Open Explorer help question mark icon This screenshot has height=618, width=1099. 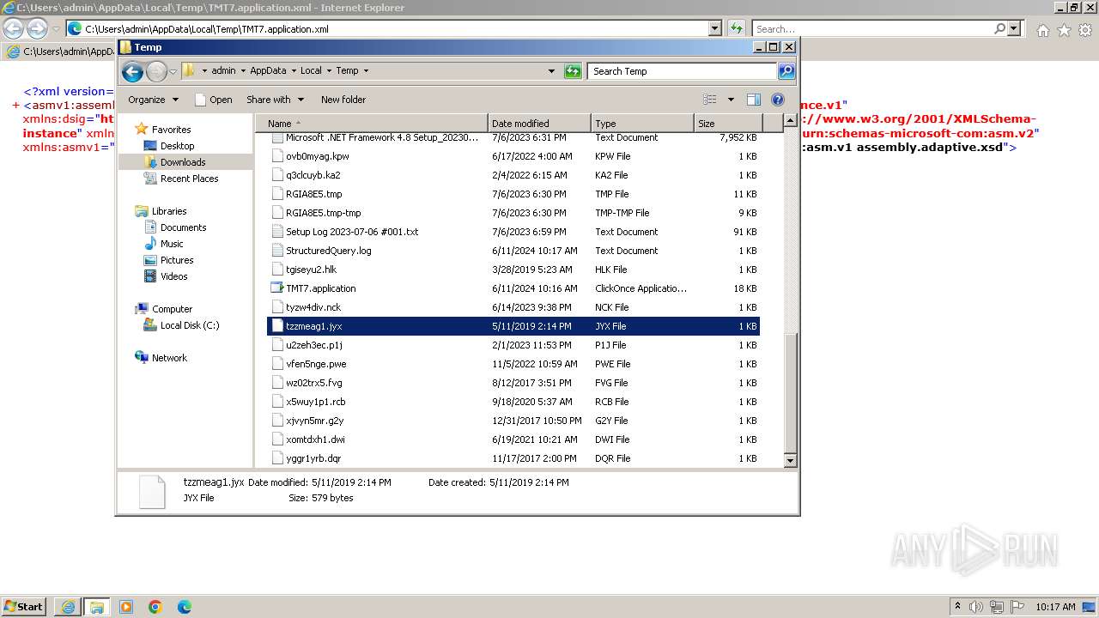tap(778, 100)
